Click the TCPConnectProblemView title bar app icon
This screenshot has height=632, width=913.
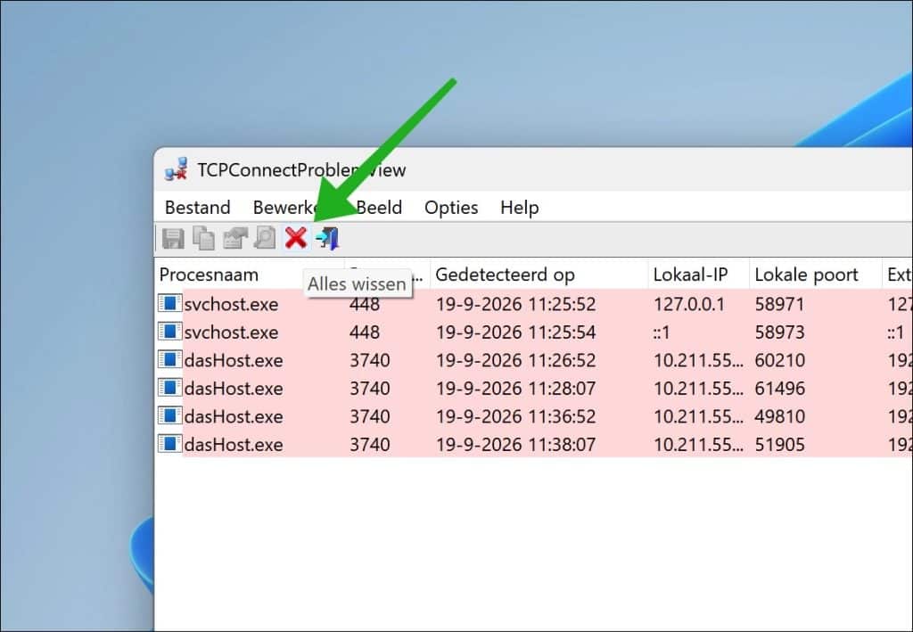click(x=176, y=169)
